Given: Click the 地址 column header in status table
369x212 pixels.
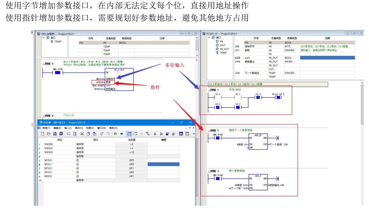Looking at the screenshot, I should coord(59,140).
